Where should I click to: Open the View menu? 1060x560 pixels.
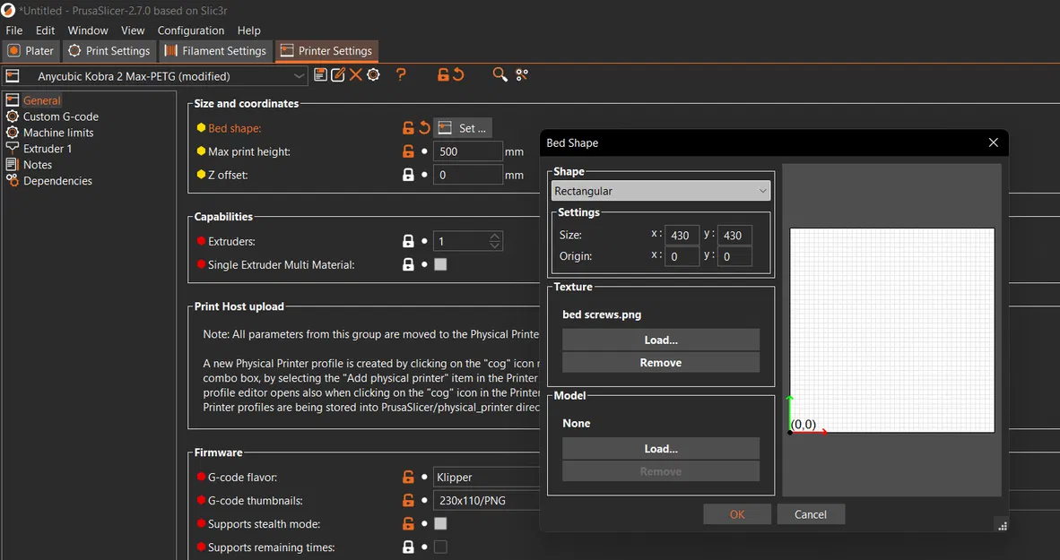(x=133, y=30)
